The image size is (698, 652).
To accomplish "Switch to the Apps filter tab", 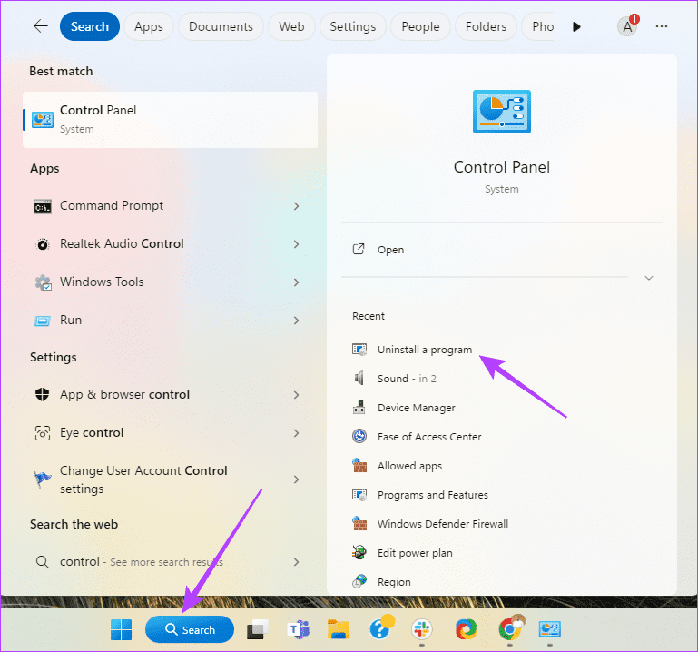I will click(148, 26).
